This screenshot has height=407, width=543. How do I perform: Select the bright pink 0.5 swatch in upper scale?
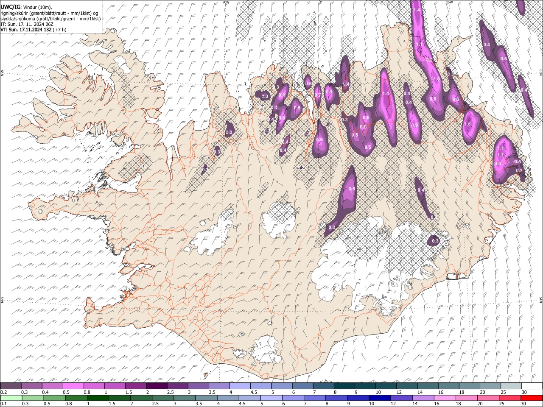[x=73, y=386]
